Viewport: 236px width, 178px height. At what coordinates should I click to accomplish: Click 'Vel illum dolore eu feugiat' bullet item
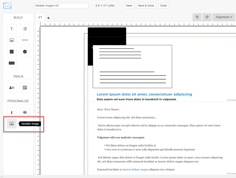click(x=131, y=145)
